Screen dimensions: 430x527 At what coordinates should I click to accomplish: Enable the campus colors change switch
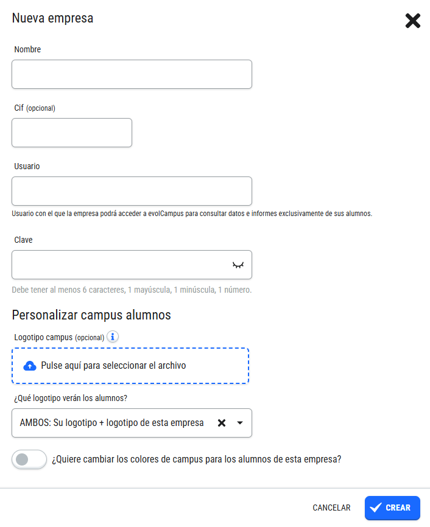tap(29, 459)
